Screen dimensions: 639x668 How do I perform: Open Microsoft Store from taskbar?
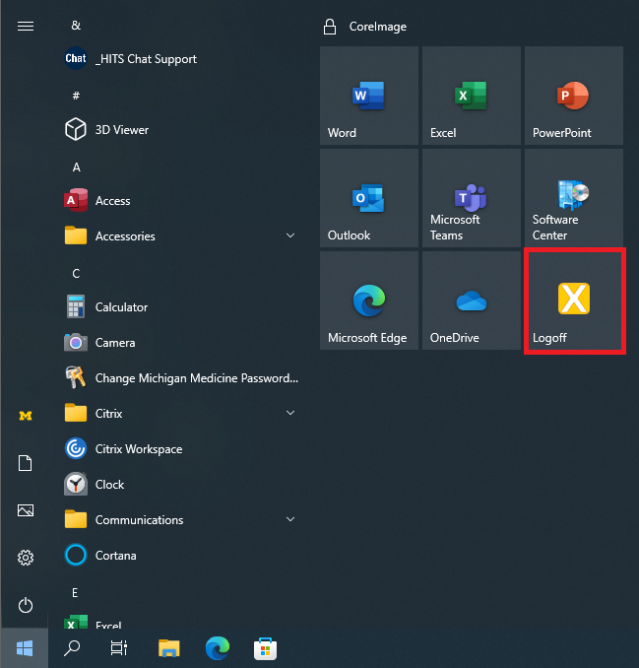(265, 648)
